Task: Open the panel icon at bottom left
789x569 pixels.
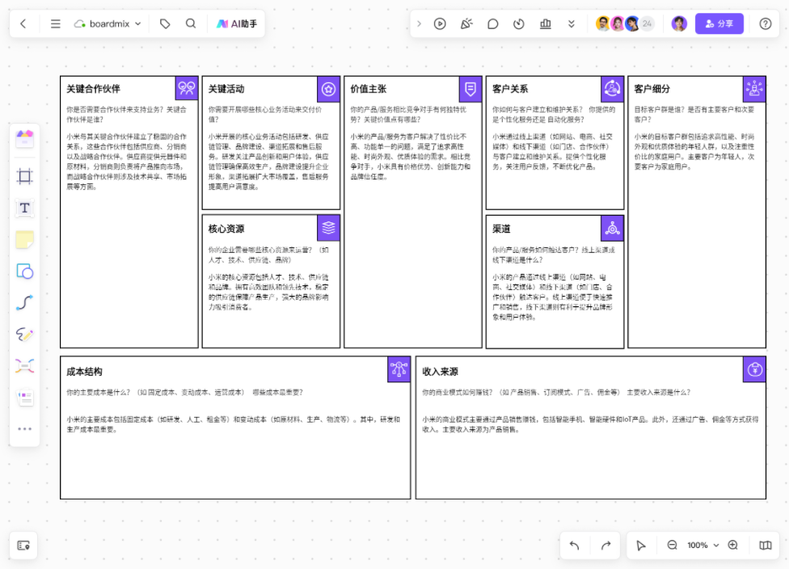Action: pyautogui.click(x=23, y=546)
